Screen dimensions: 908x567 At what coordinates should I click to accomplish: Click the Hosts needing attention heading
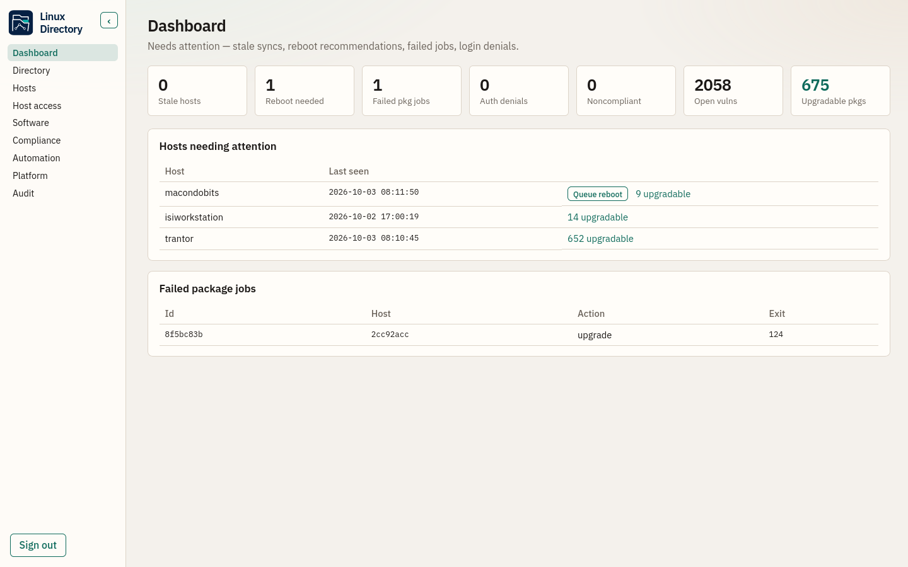pos(218,146)
